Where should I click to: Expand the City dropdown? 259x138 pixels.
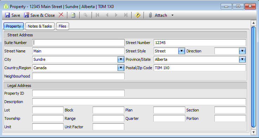[121, 59]
